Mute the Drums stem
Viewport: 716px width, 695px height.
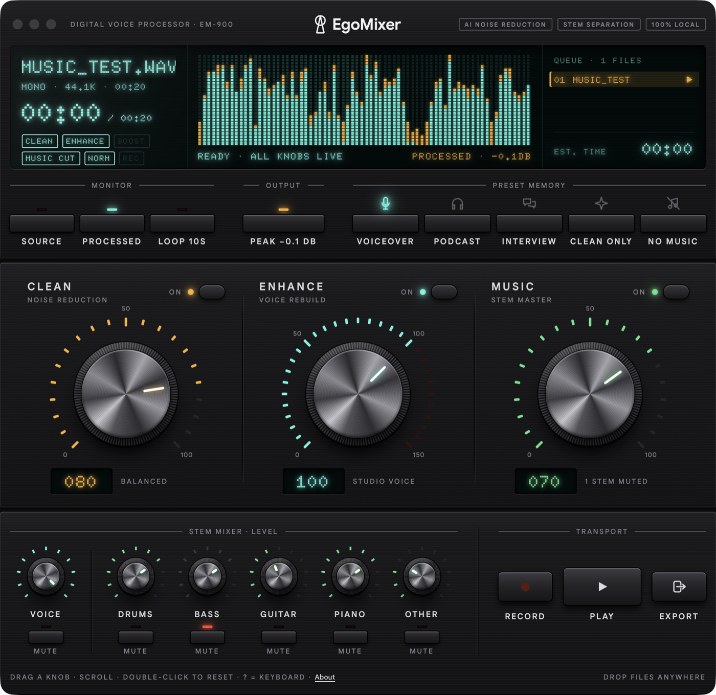coord(136,637)
